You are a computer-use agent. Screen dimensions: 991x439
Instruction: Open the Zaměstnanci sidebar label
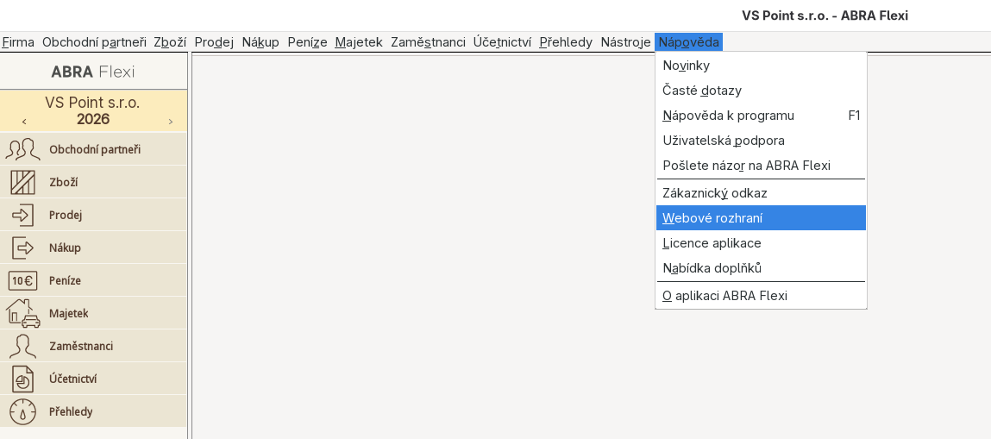pyautogui.click(x=81, y=346)
